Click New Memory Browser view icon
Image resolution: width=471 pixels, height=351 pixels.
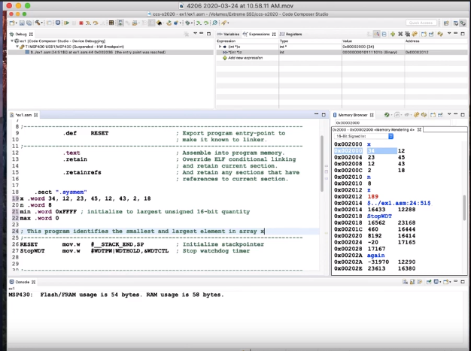click(x=433, y=115)
